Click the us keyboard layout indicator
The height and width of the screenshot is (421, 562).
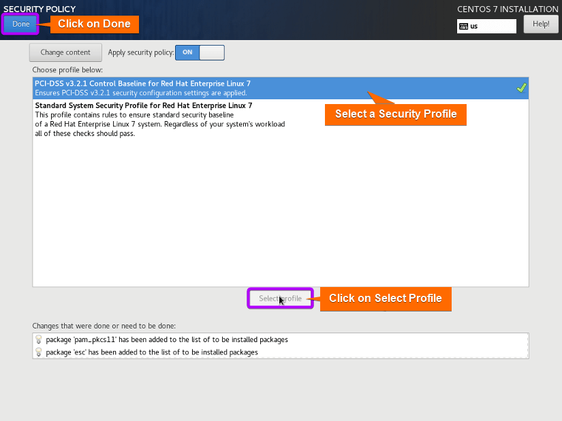(x=486, y=26)
